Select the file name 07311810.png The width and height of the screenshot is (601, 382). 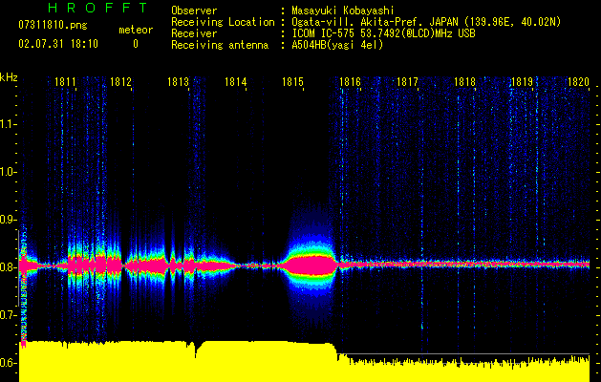(x=53, y=26)
